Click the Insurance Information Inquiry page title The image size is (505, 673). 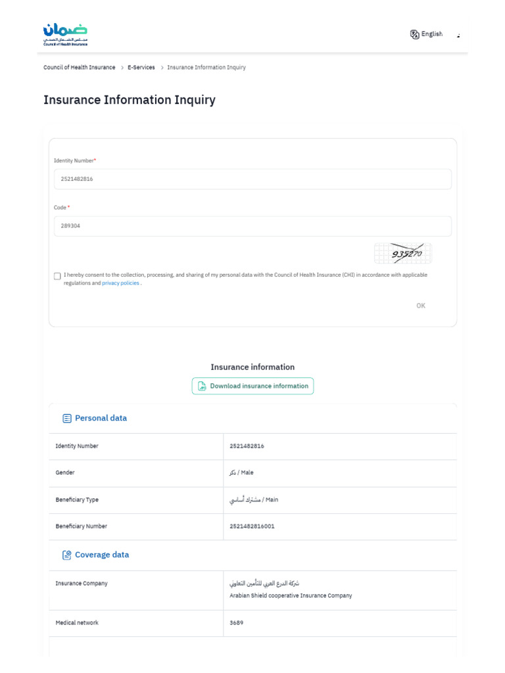130,100
